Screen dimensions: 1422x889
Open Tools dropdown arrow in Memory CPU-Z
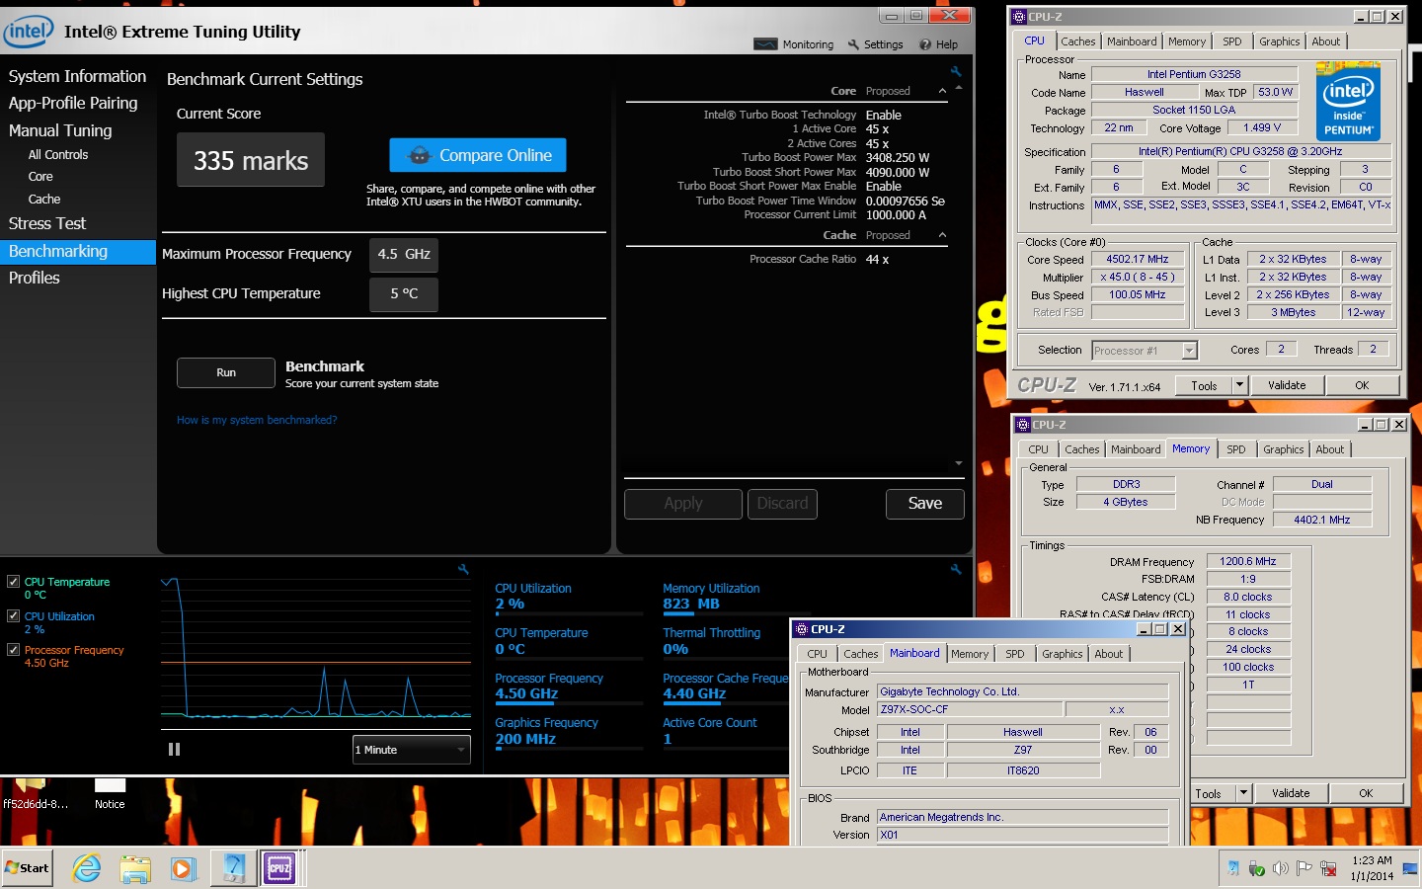coord(1243,793)
